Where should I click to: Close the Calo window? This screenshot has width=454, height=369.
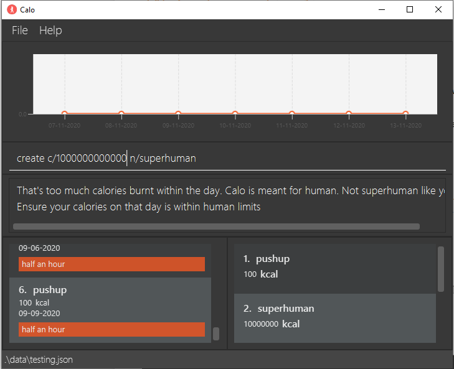(438, 9)
